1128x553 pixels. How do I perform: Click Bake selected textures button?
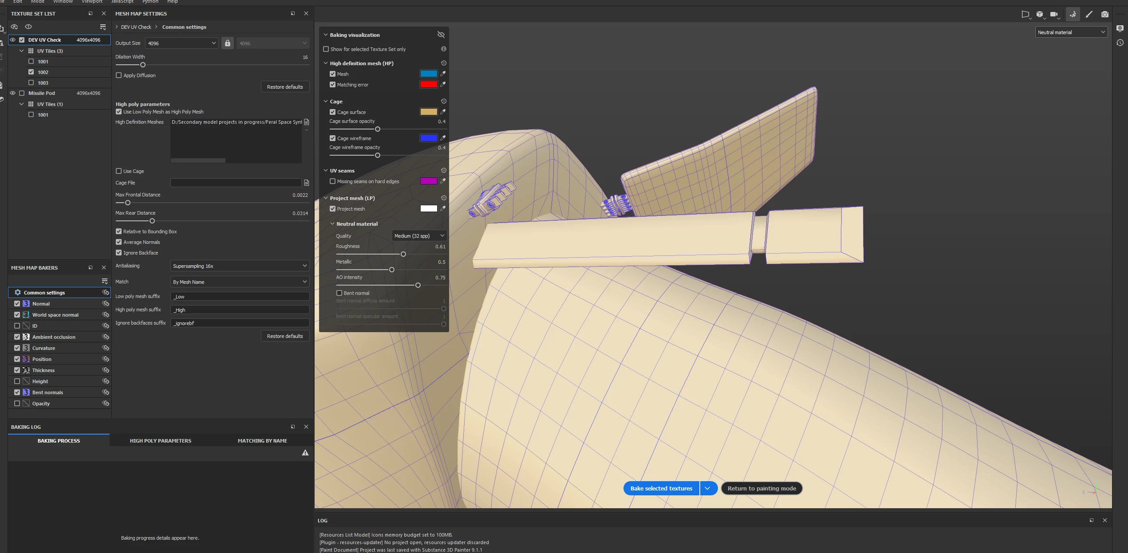[x=661, y=488]
